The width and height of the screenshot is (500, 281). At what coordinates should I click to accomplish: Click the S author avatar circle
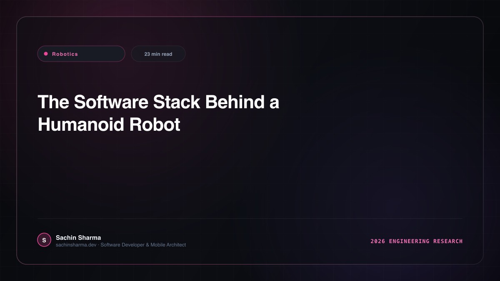pyautogui.click(x=44, y=240)
